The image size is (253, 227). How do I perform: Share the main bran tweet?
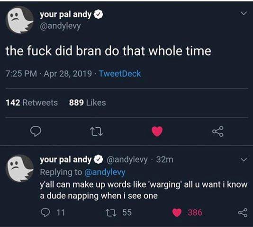[218, 131]
